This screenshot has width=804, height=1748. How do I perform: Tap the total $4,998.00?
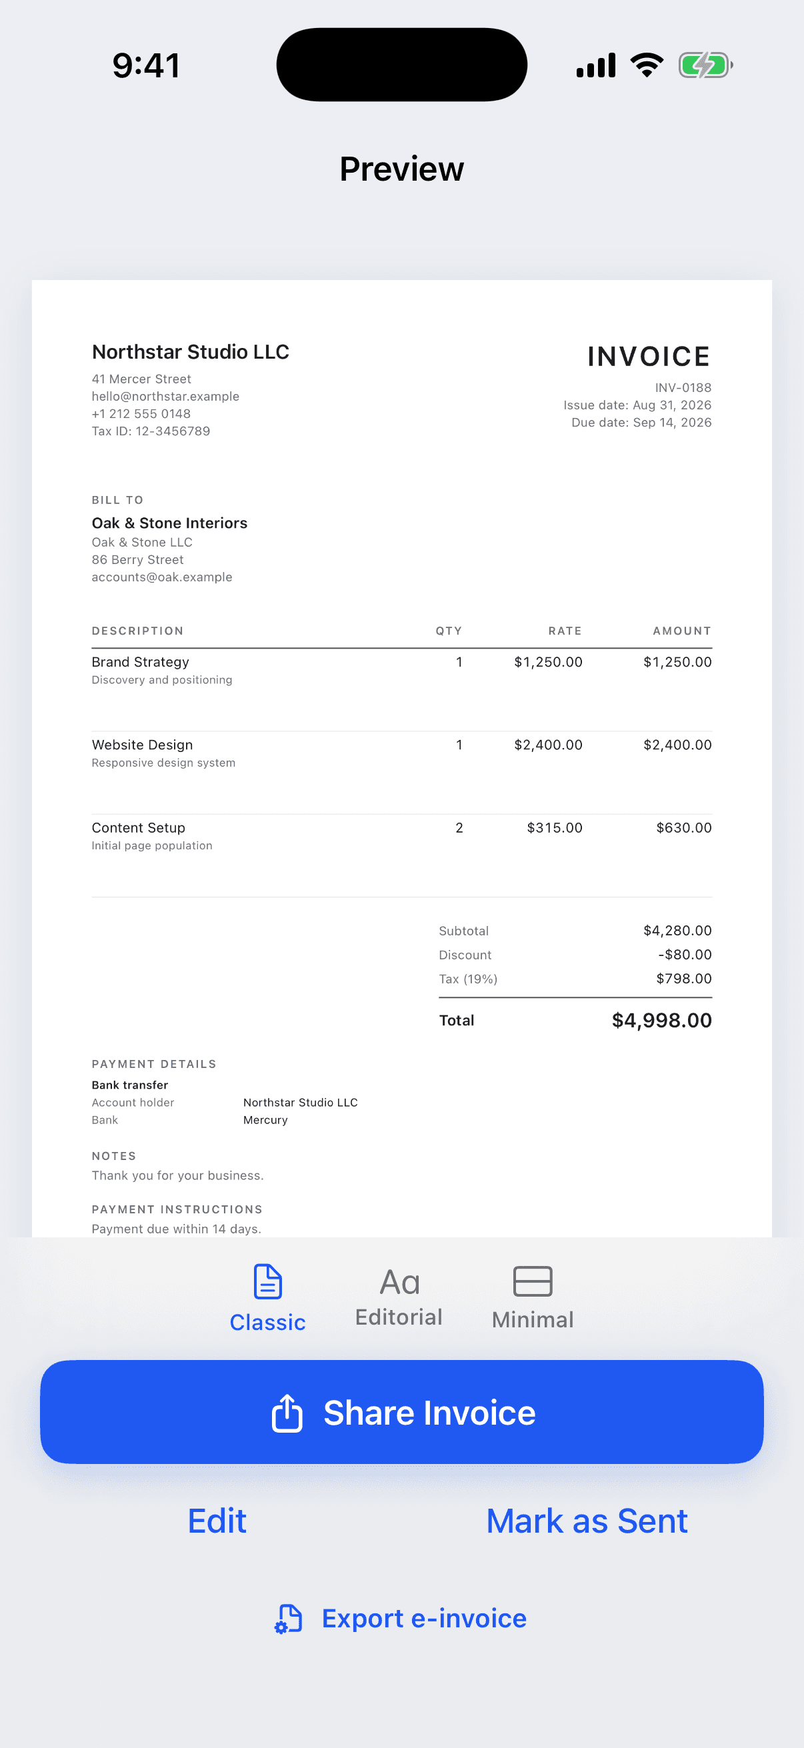point(661,1020)
